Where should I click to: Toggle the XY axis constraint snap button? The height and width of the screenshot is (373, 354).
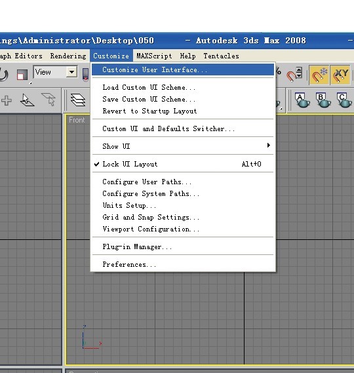pos(340,75)
